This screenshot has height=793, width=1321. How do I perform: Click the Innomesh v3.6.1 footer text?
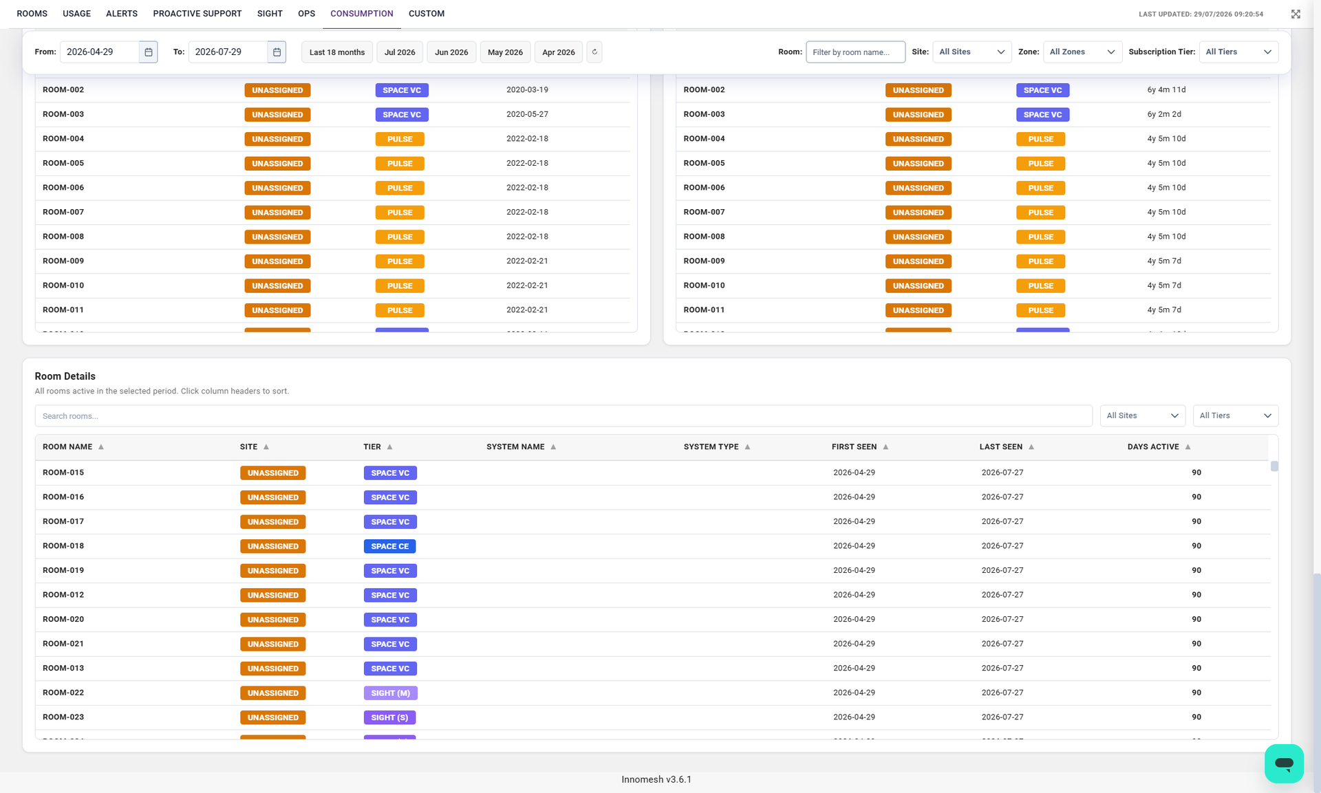[x=656, y=780]
